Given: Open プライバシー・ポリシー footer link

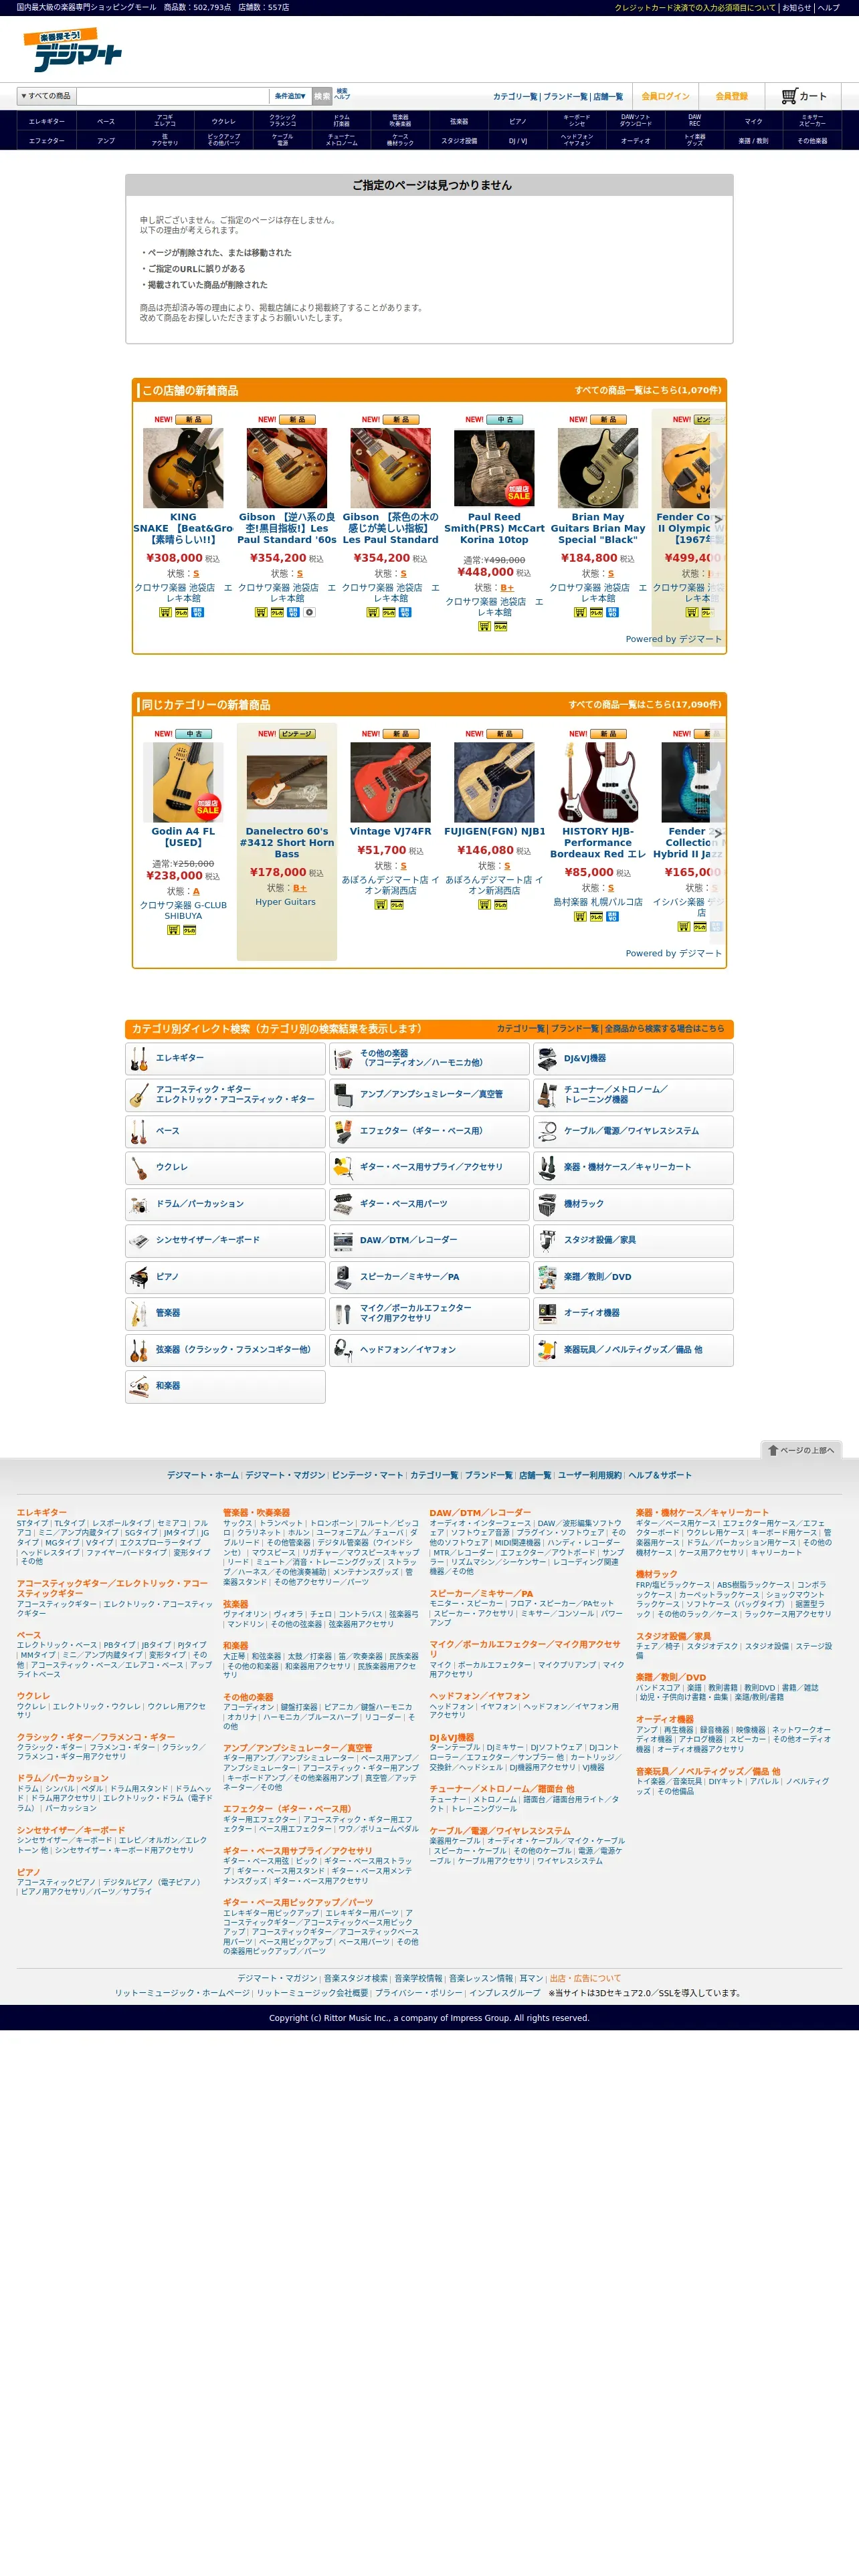Looking at the screenshot, I should (419, 1993).
